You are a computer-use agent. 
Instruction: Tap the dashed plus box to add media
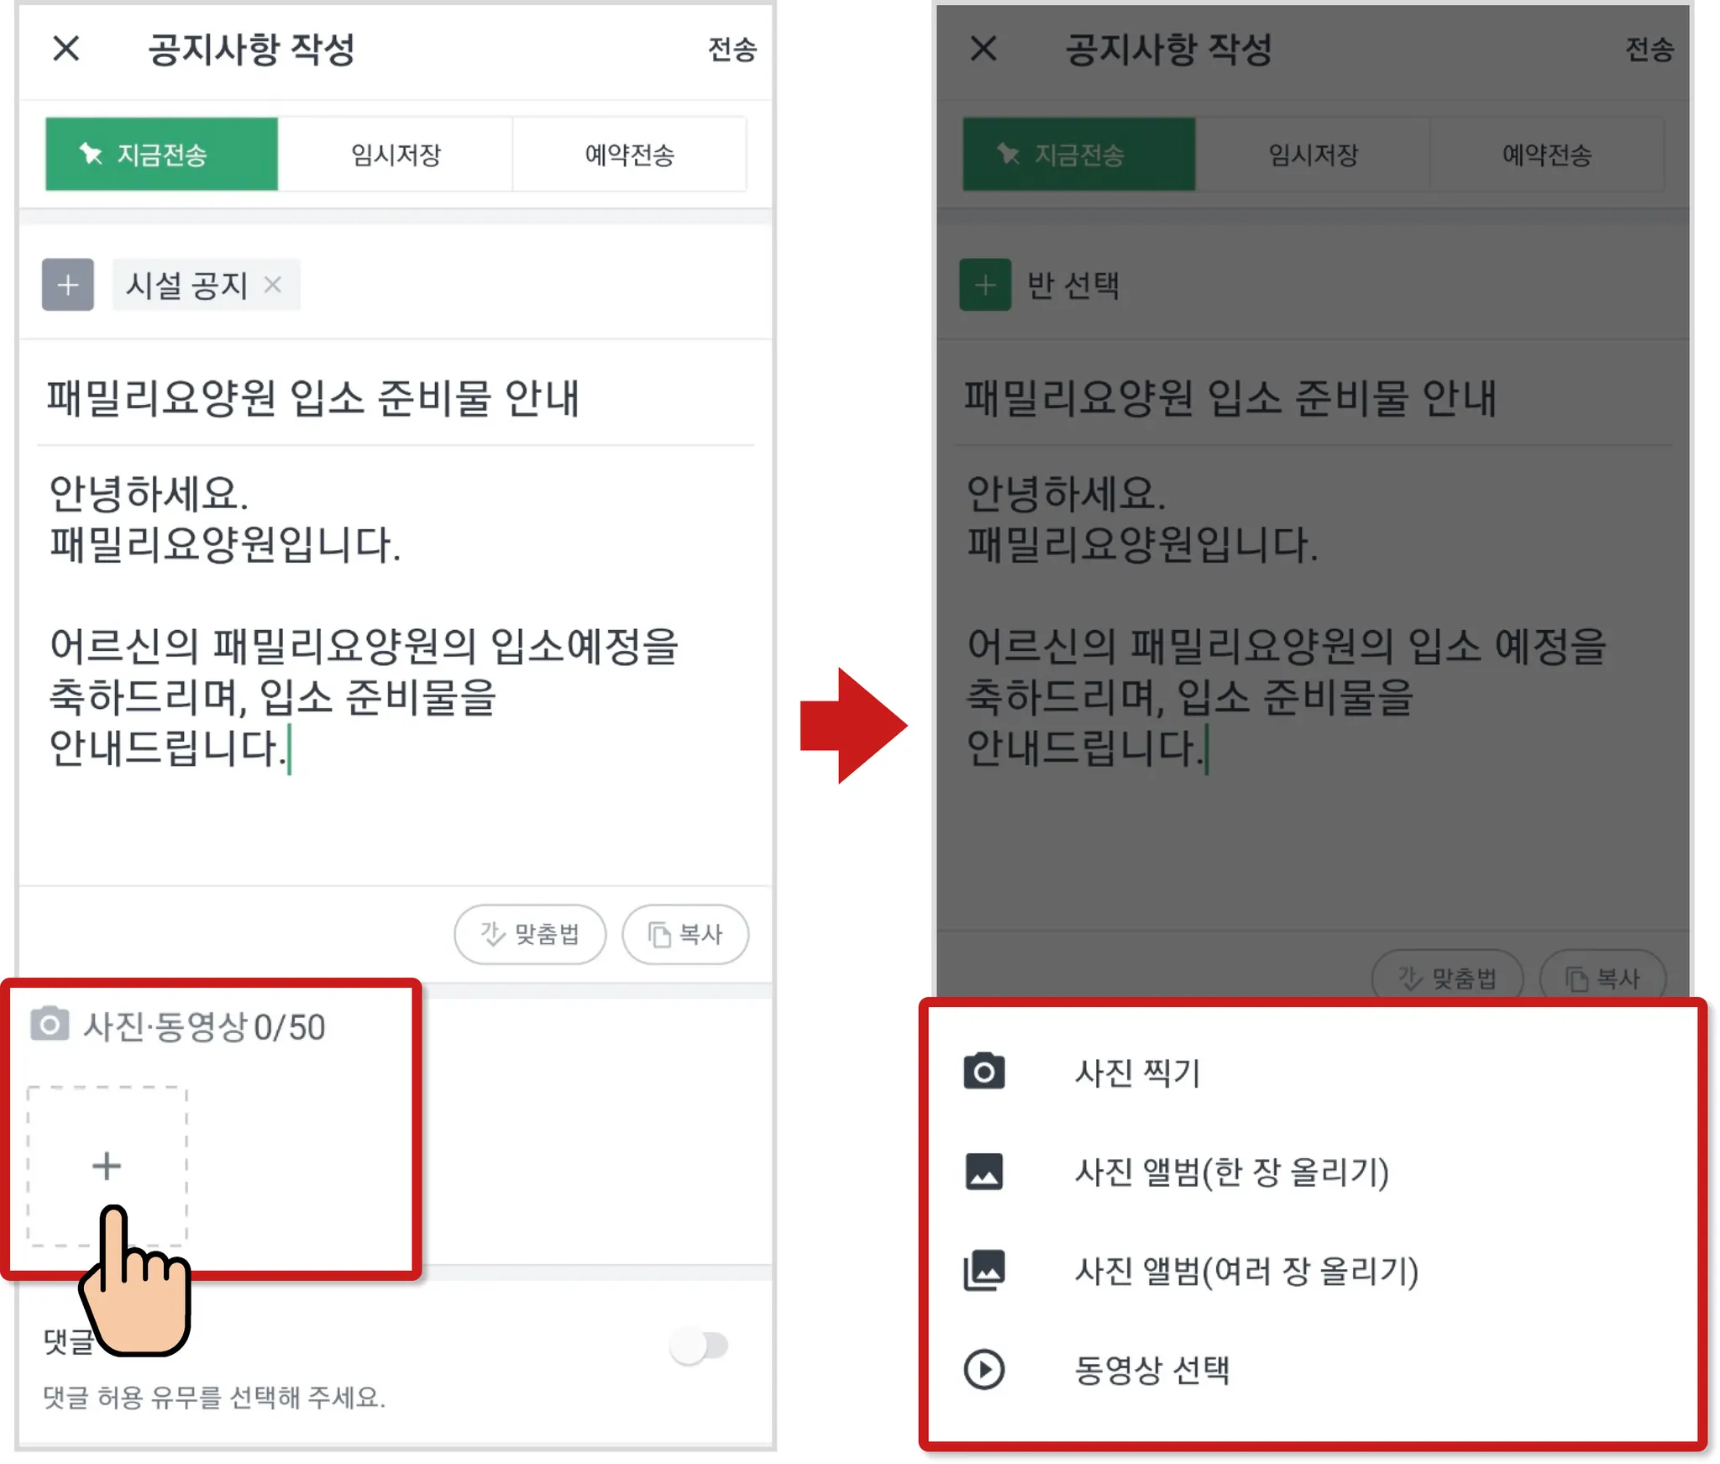[107, 1165]
